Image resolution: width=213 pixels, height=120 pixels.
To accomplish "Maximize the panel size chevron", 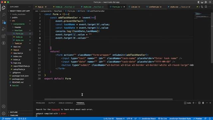I will tap(207, 103).
